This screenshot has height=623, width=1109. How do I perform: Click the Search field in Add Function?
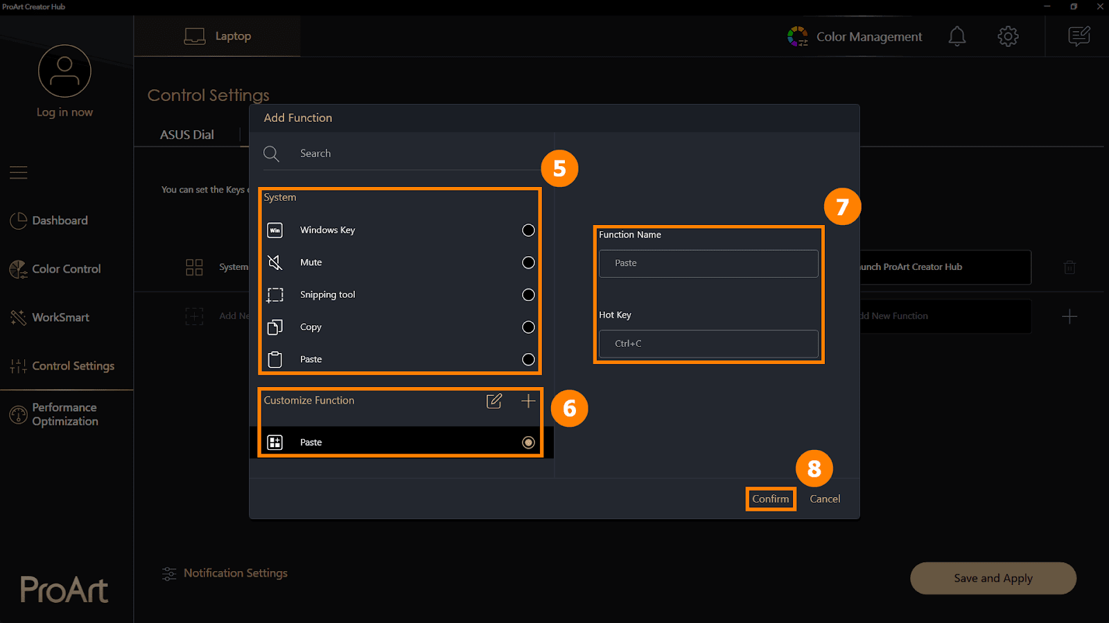point(401,154)
